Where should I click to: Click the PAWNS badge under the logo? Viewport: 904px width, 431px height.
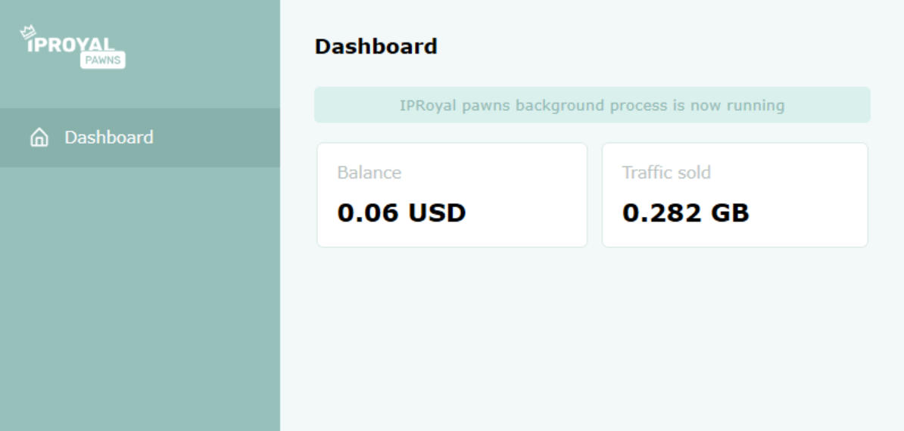pyautogui.click(x=102, y=60)
